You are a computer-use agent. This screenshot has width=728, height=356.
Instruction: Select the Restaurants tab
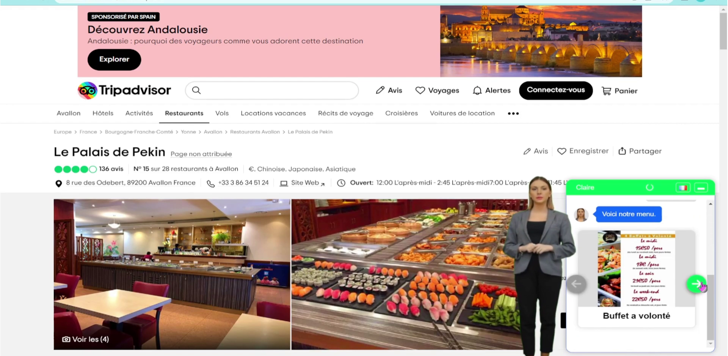click(x=184, y=113)
